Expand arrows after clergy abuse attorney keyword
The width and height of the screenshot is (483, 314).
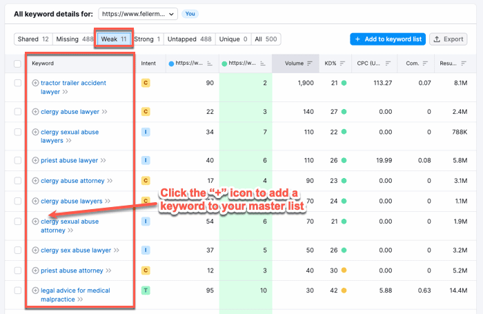[110, 181]
